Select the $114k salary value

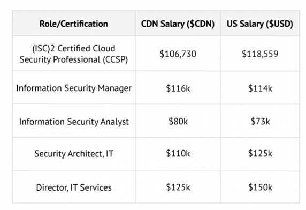(260, 88)
